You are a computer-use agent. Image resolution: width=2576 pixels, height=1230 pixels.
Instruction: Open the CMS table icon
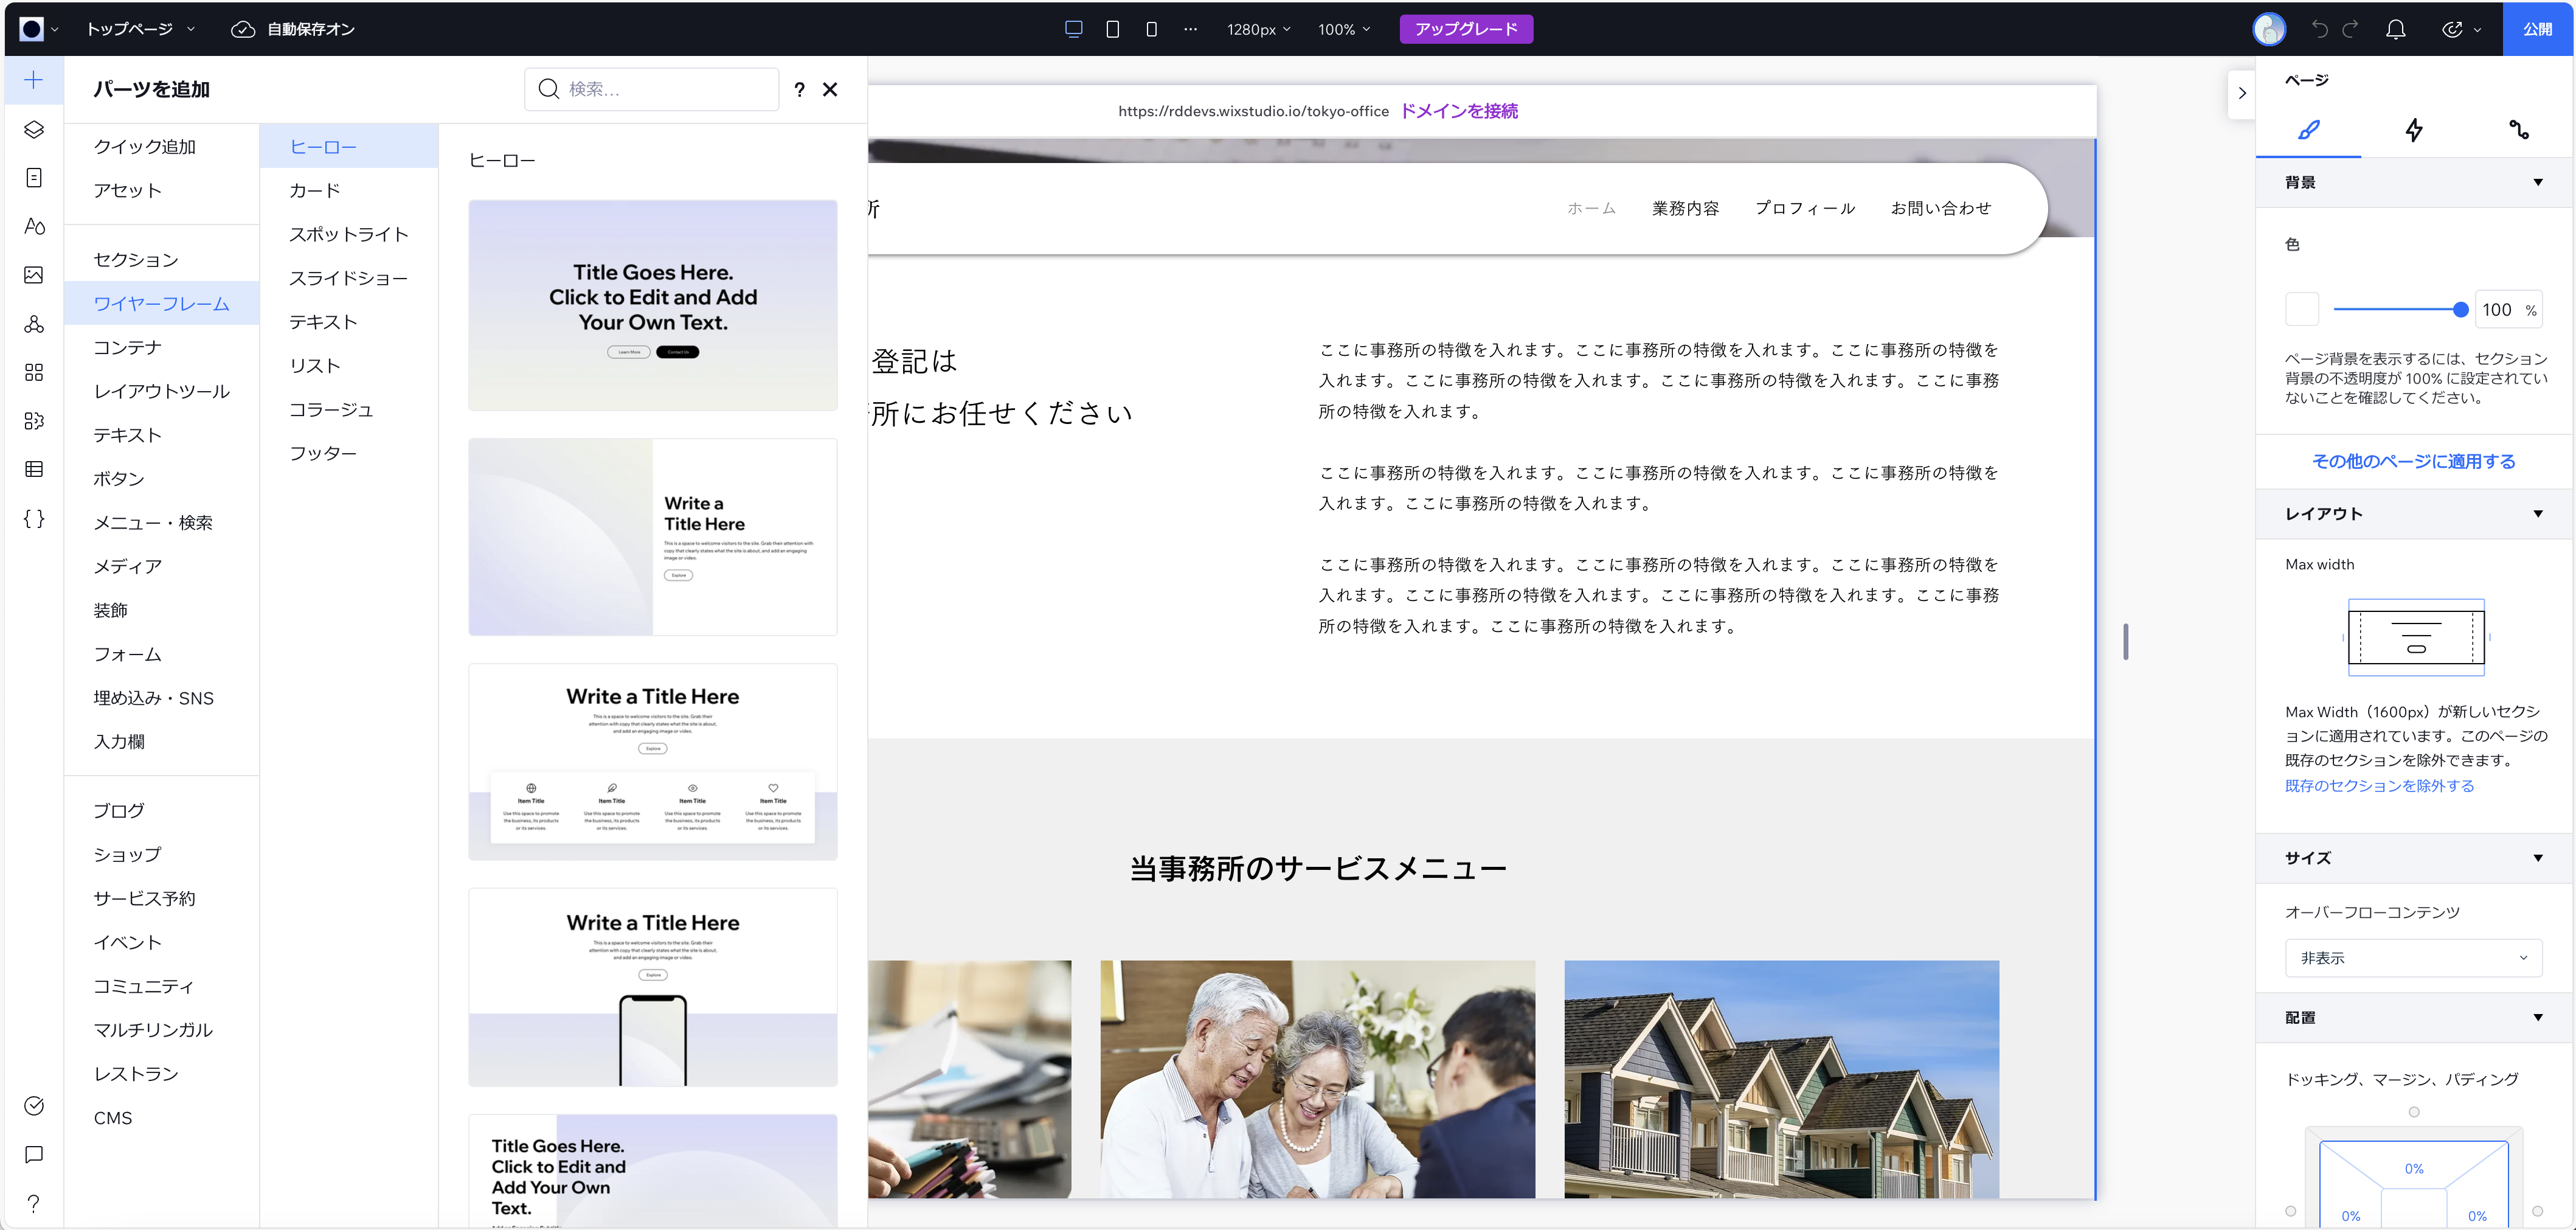34,469
